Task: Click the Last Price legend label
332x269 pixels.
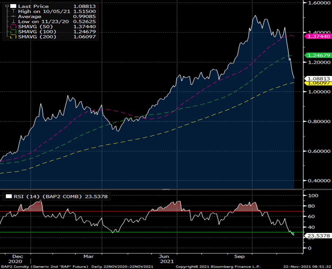Action: coord(33,6)
